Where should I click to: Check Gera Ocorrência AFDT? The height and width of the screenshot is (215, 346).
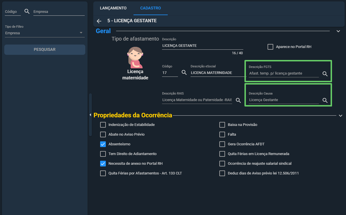tap(222, 144)
